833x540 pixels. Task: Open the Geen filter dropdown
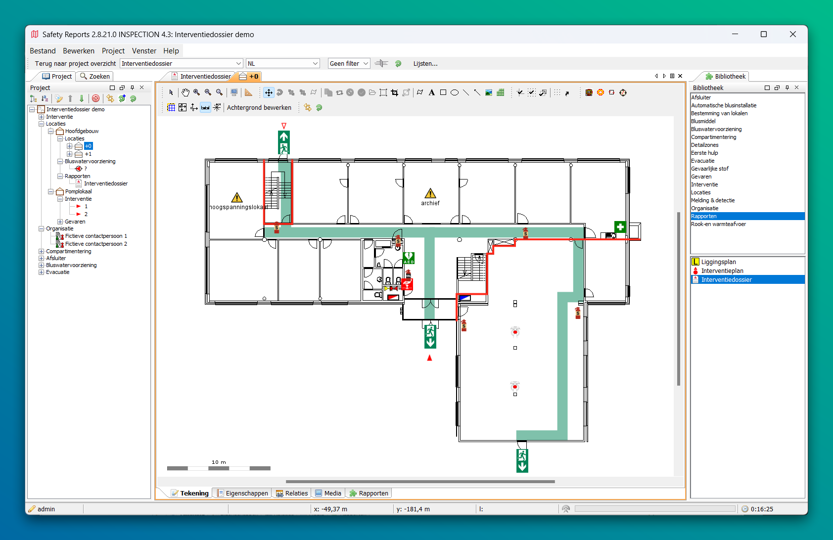pyautogui.click(x=349, y=63)
